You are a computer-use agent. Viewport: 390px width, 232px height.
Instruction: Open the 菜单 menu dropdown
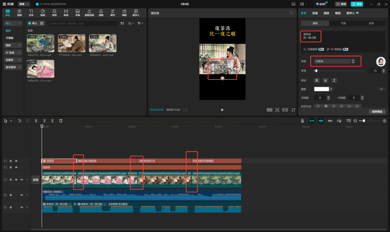tap(24, 4)
